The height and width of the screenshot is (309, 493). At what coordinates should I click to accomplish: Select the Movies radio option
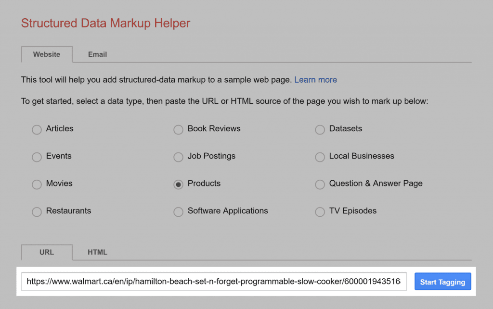(37, 185)
